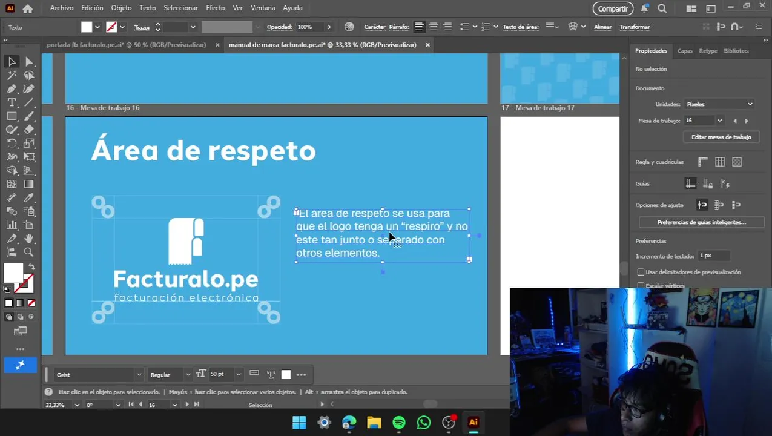Open the Home screen icon
772x436 pixels.
click(x=27, y=8)
